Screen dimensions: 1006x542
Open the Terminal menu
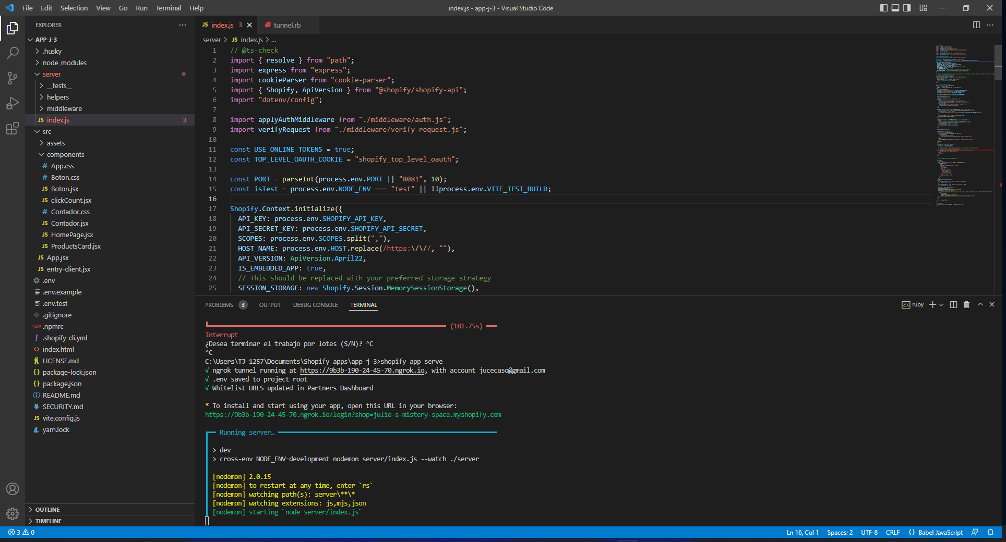click(x=168, y=8)
